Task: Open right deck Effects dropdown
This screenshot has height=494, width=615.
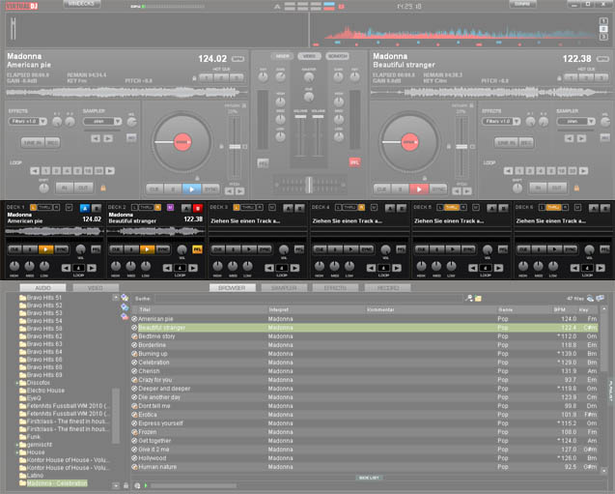Action: tap(501, 122)
